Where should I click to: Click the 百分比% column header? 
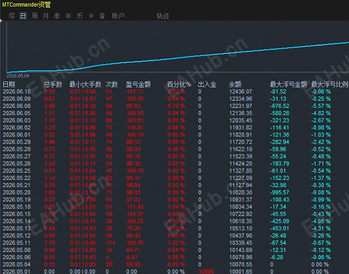179,84
